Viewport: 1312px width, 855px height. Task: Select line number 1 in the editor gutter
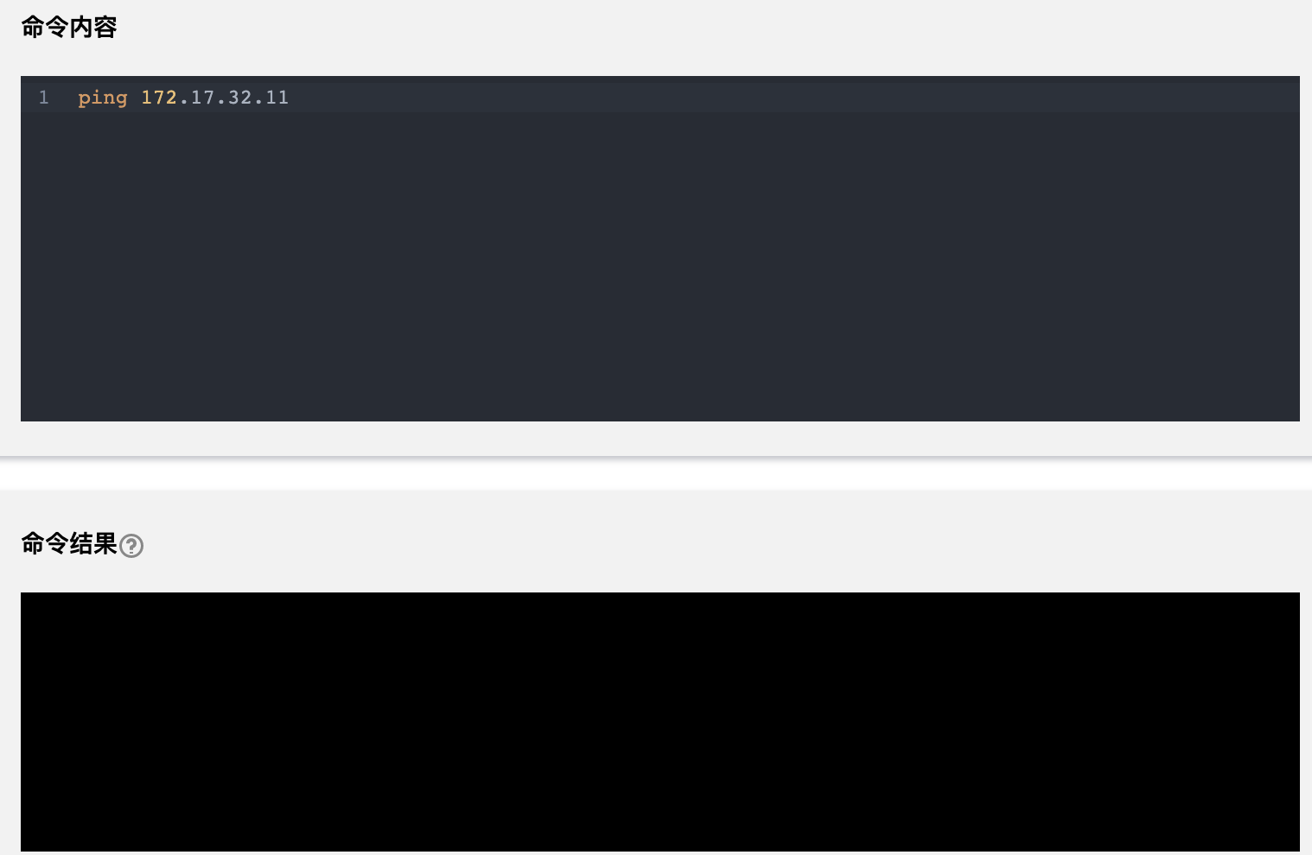43,98
